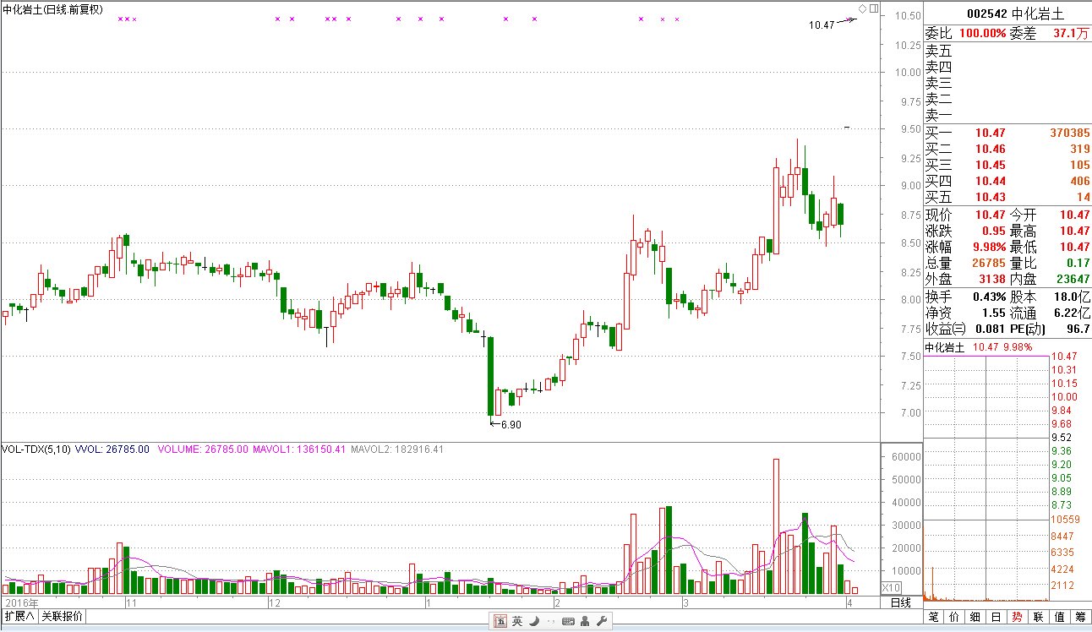The width and height of the screenshot is (1092, 632).
Task: Select the 价 tab in quote panel
Action: (x=954, y=617)
